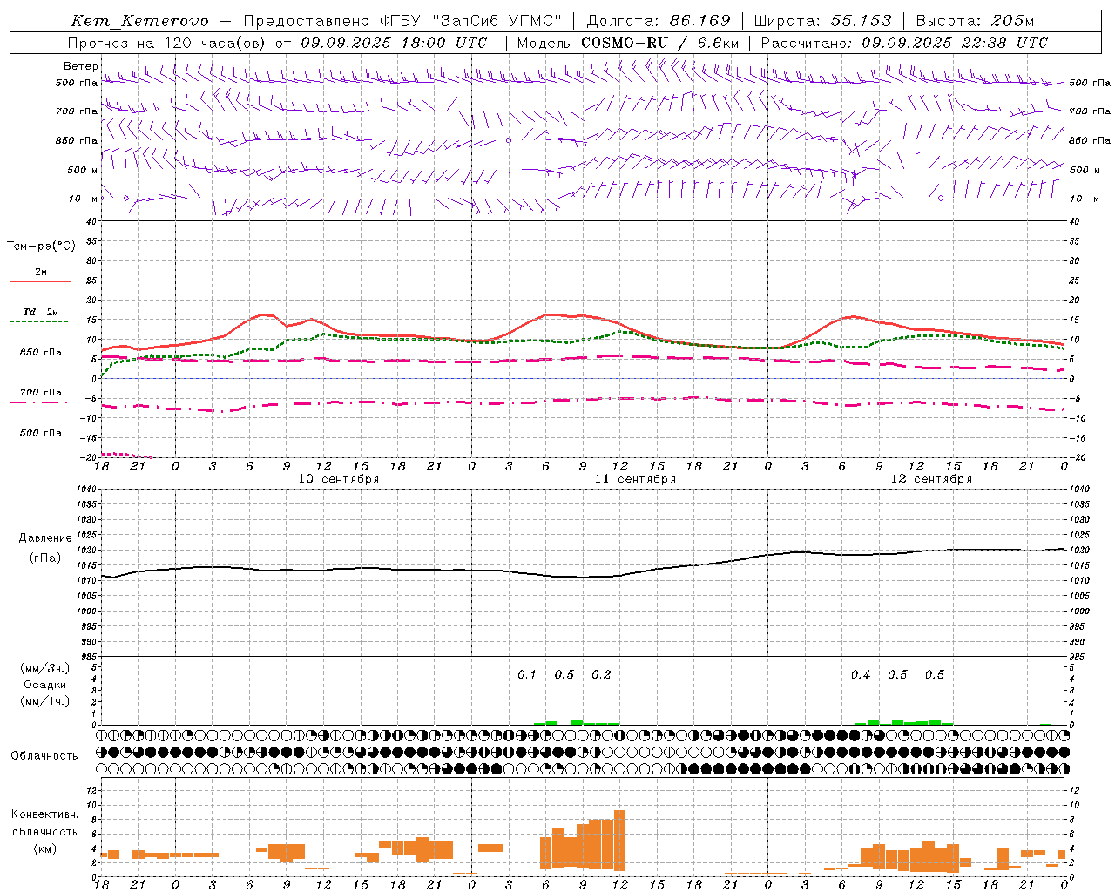Click the Долгота: 86.169 value
Viewport: 1115px width, 892px height.
659,21
